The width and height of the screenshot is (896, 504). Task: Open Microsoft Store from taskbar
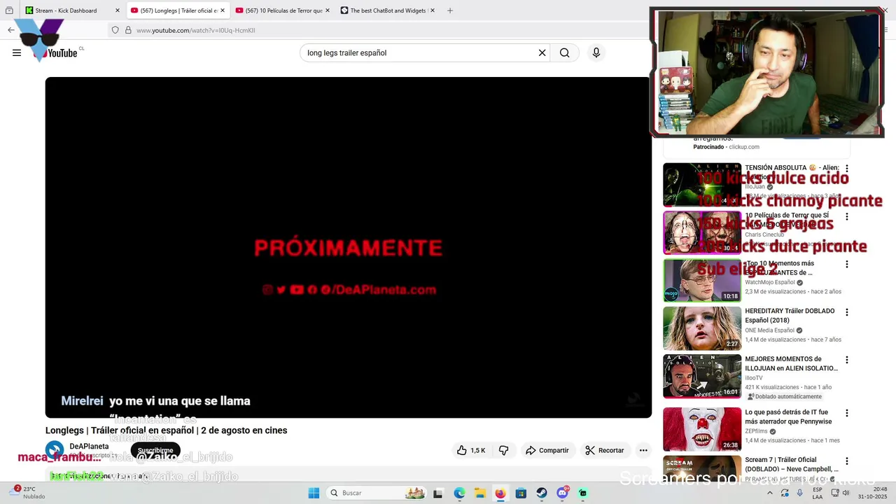pos(521,493)
